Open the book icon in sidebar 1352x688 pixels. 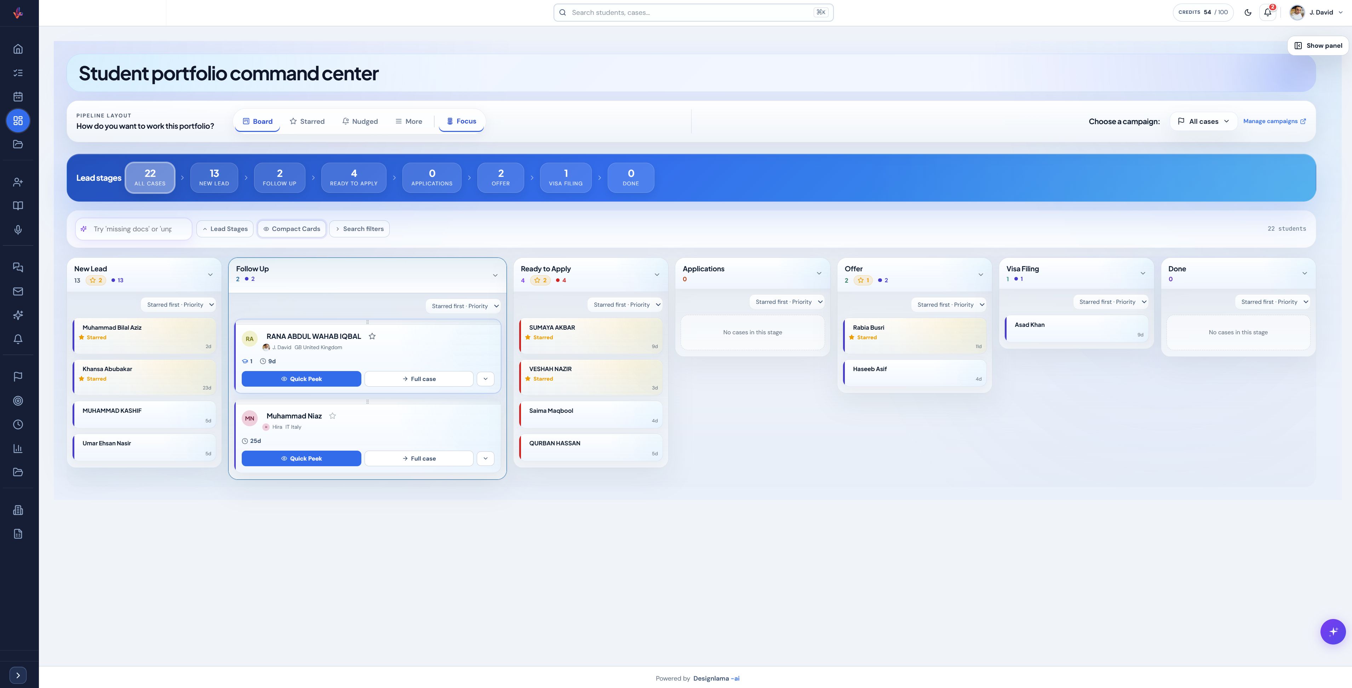coord(18,206)
